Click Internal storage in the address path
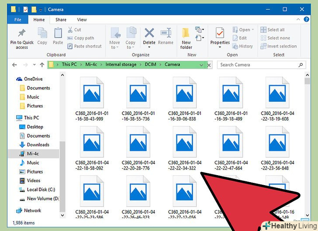The image size is (318, 231). [x=121, y=65]
